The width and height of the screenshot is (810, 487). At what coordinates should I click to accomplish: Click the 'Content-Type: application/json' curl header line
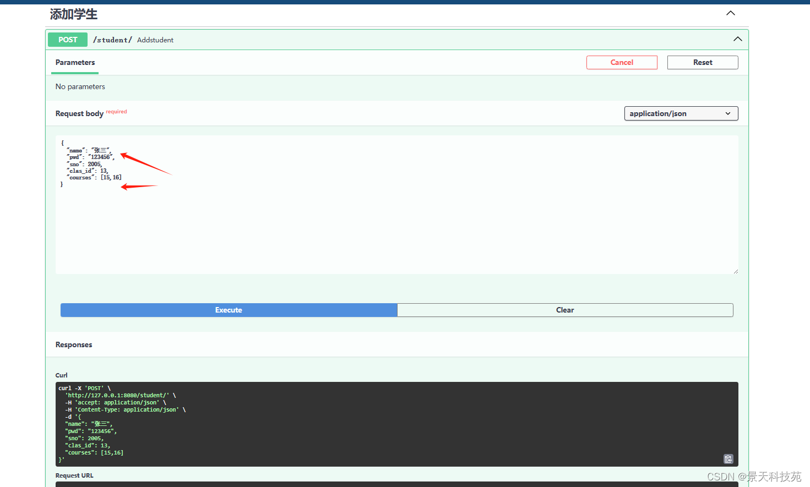click(126, 409)
